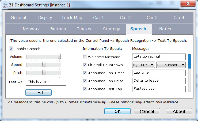Open the About dialog button
Viewport: 198px width, 121px height.
pyautogui.click(x=179, y=111)
